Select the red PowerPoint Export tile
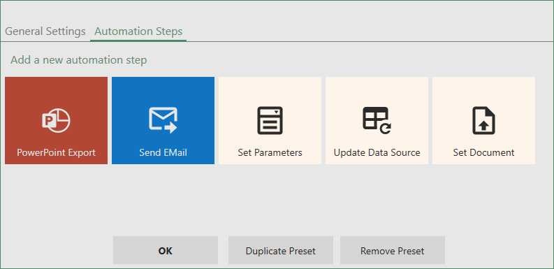 [56, 121]
